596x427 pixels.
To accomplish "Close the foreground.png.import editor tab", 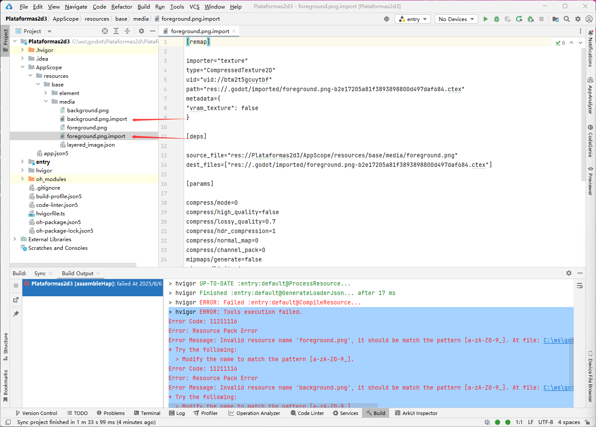I will pos(234,31).
